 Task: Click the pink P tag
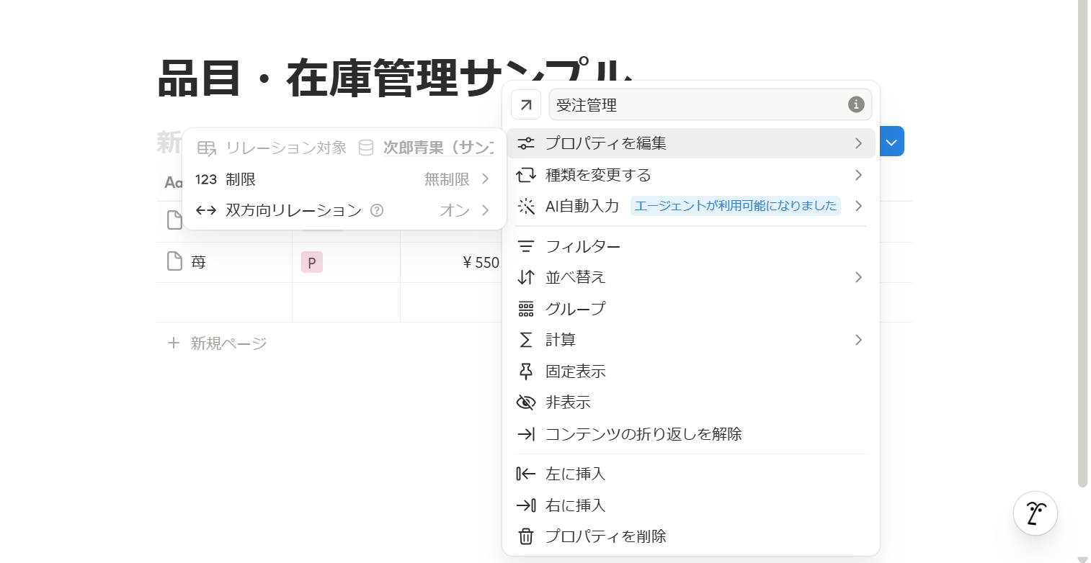(x=311, y=263)
